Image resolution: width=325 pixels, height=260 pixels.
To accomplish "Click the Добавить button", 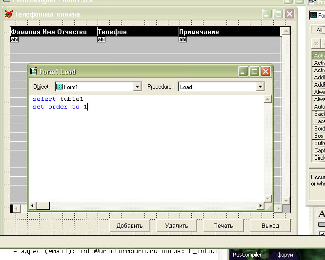I will pos(129,225).
